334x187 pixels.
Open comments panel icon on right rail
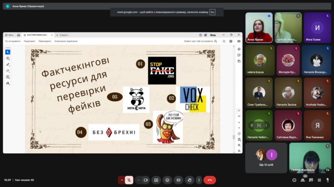tap(239, 49)
